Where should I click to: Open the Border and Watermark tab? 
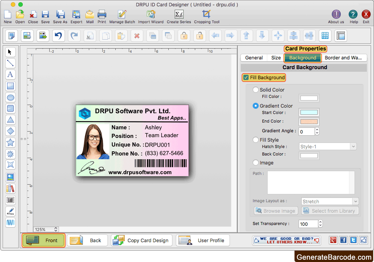click(343, 58)
